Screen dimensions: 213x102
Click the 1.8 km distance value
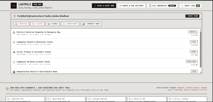[195, 45]
